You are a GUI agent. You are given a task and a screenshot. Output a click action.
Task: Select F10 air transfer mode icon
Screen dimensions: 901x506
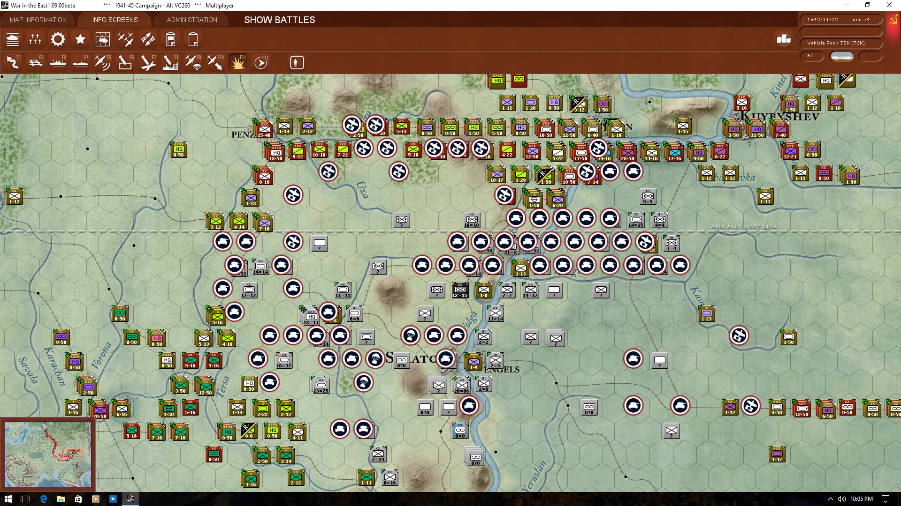pos(215,62)
